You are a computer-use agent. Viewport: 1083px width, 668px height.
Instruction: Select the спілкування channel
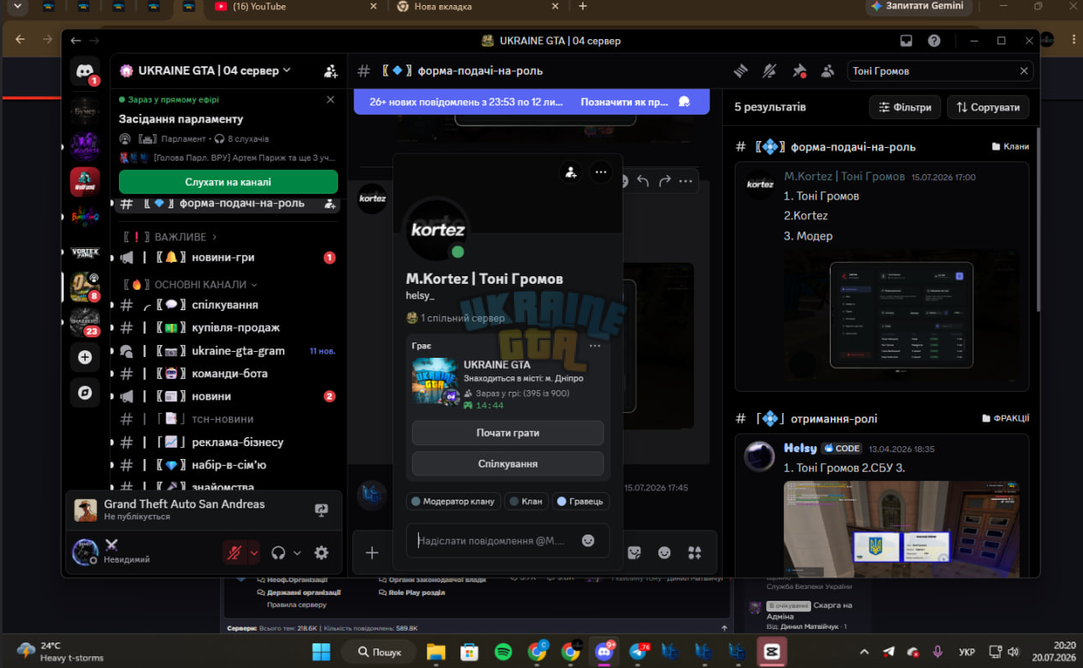[x=225, y=304]
